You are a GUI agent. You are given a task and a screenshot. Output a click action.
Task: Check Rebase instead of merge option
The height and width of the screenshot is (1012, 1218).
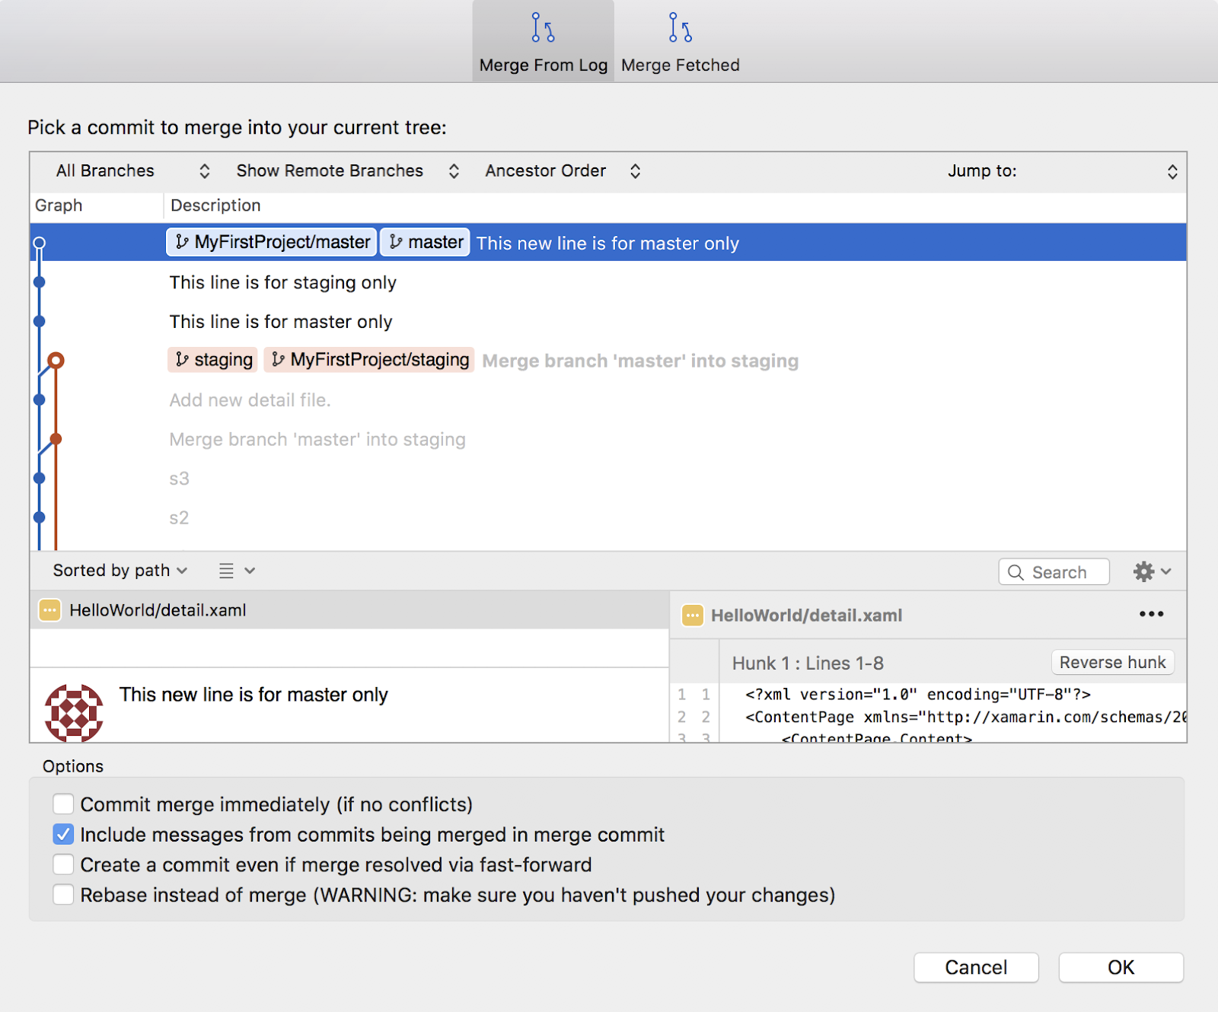click(x=63, y=895)
